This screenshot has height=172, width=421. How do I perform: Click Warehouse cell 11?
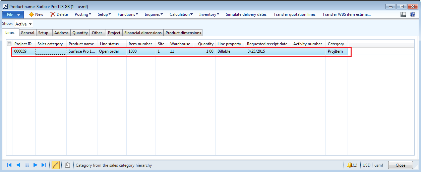pyautogui.click(x=181, y=51)
